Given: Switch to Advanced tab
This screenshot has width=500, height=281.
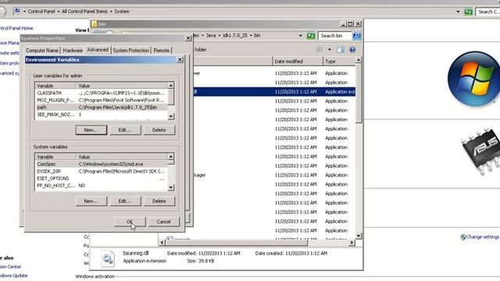Looking at the screenshot, I should click(98, 50).
